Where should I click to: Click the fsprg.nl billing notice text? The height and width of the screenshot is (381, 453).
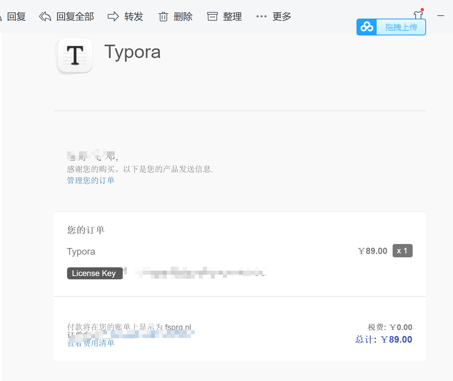point(129,327)
